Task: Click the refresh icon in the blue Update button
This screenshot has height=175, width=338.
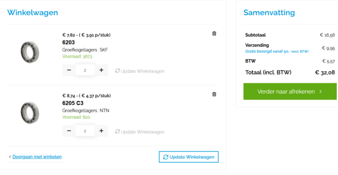Action: pos(166,157)
